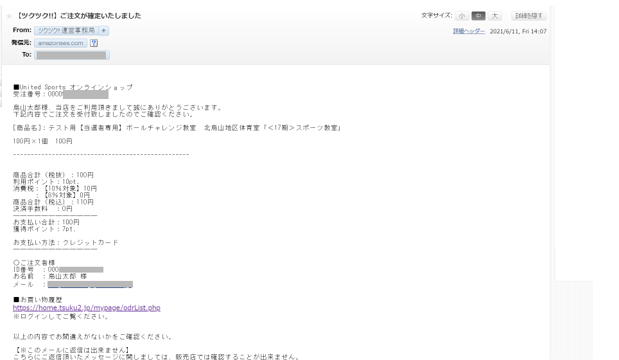
Task: Click the 文字サイズ: label
Action: (x=437, y=15)
